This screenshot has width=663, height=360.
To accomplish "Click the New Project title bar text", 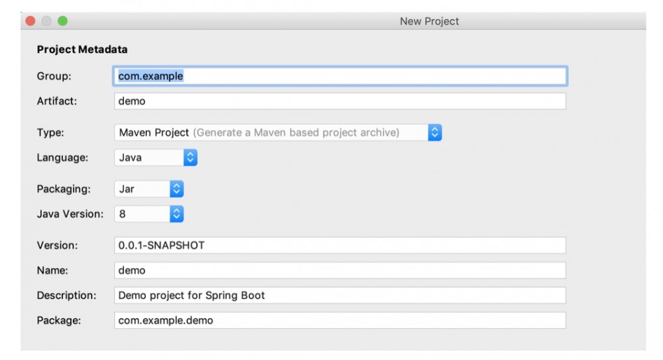I will (429, 21).
